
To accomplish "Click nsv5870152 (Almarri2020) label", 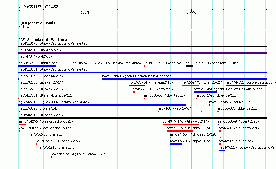I will (58, 141).
